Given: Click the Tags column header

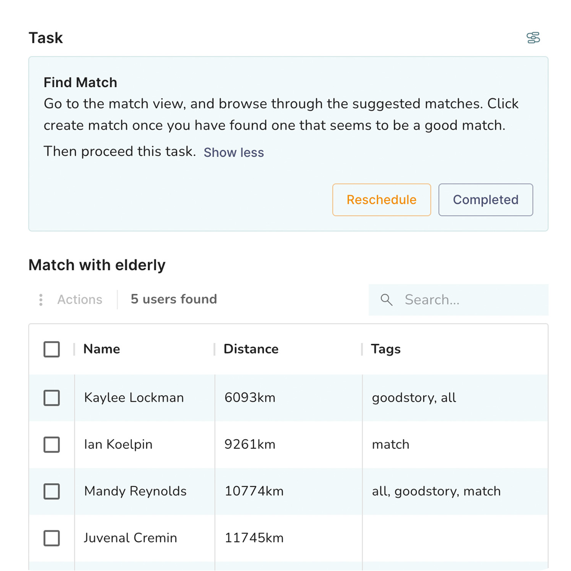Looking at the screenshot, I should click(x=386, y=349).
